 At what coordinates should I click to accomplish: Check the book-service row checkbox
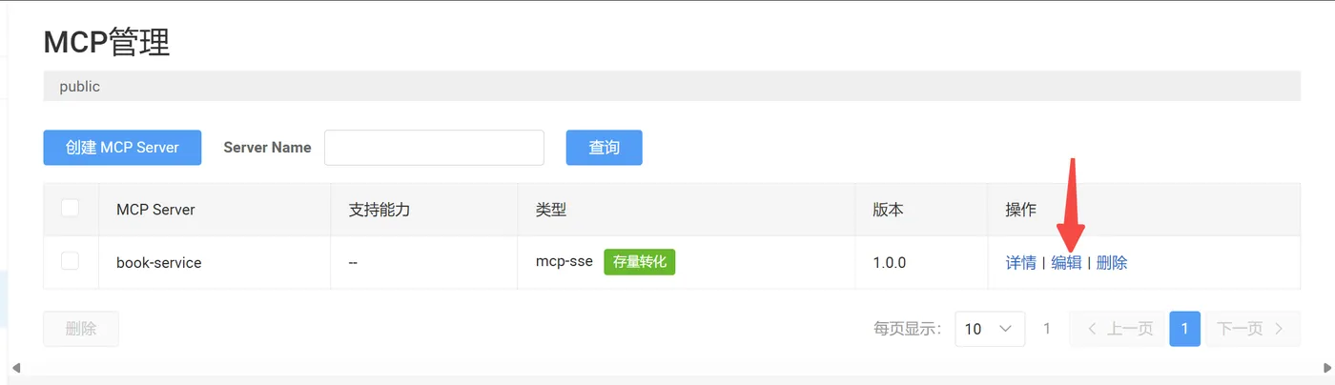(x=71, y=261)
